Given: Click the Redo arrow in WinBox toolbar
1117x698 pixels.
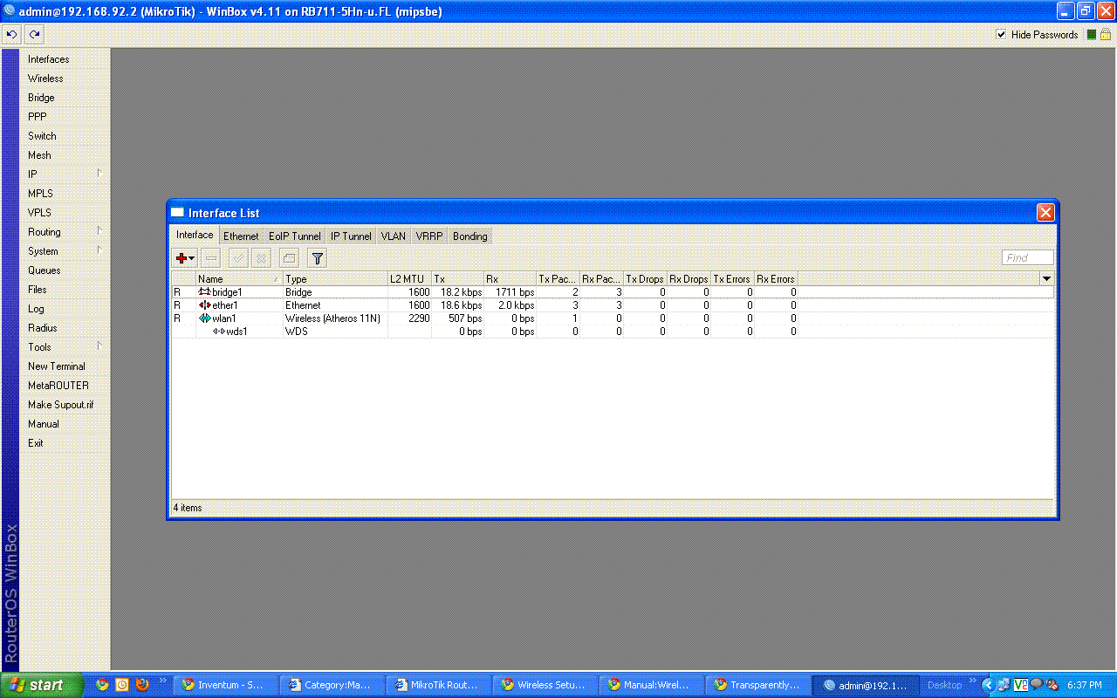Looking at the screenshot, I should (34, 35).
